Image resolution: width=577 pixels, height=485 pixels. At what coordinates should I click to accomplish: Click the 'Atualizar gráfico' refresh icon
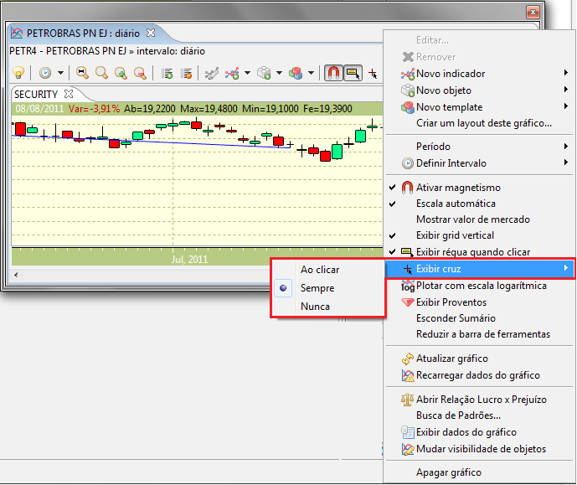pyautogui.click(x=407, y=359)
